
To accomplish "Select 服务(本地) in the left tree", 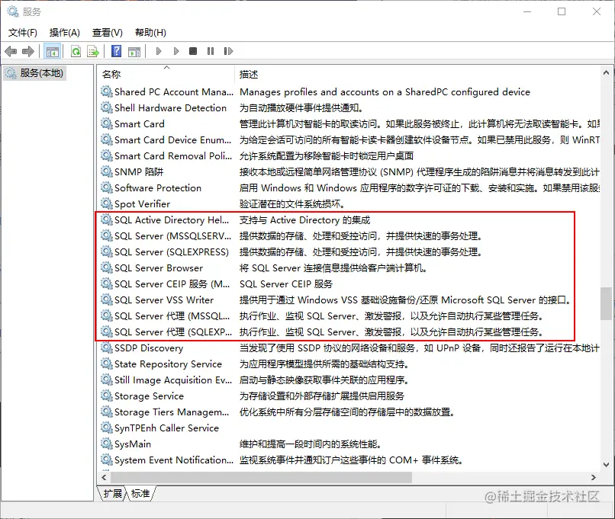I will [x=34, y=73].
